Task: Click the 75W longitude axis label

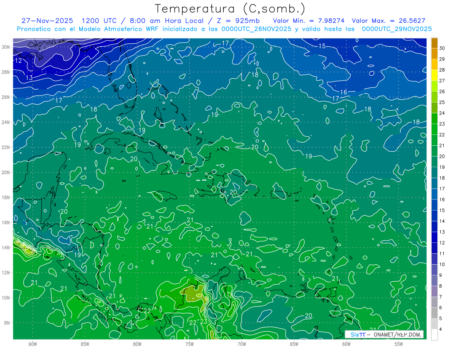Action: pos(189,344)
